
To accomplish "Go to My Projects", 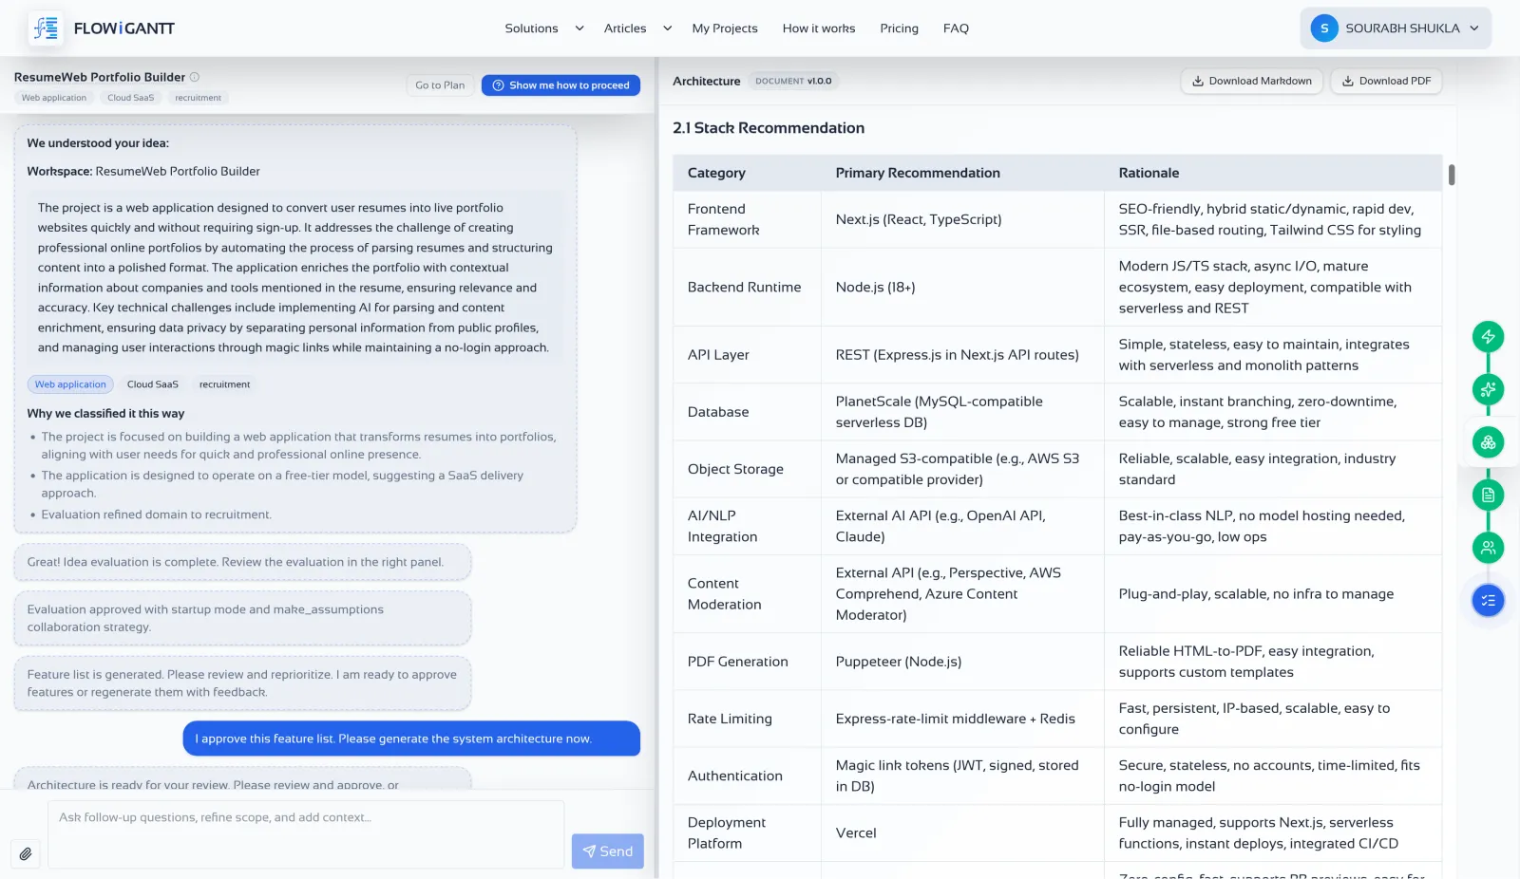I will (x=725, y=28).
